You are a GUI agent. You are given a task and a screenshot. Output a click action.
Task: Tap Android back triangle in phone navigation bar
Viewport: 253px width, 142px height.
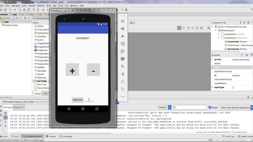tap(69, 109)
